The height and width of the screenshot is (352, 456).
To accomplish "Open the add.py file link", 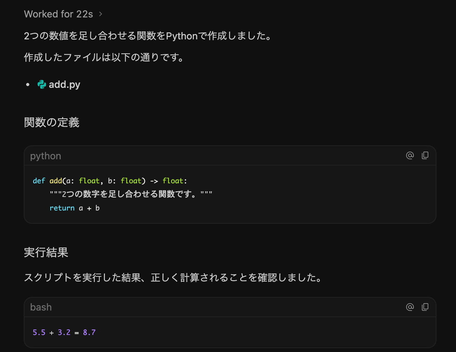I will point(64,84).
